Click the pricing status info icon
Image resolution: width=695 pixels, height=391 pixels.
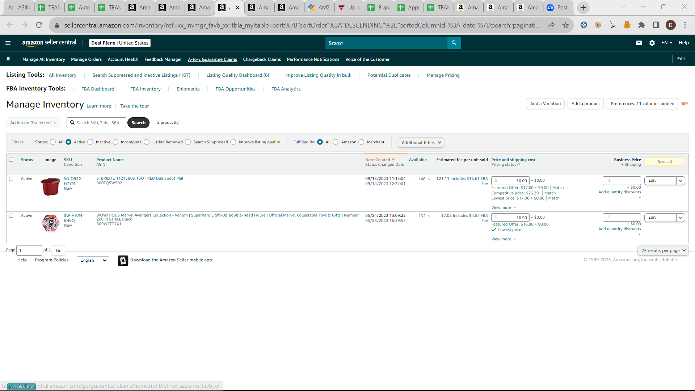coord(519,165)
